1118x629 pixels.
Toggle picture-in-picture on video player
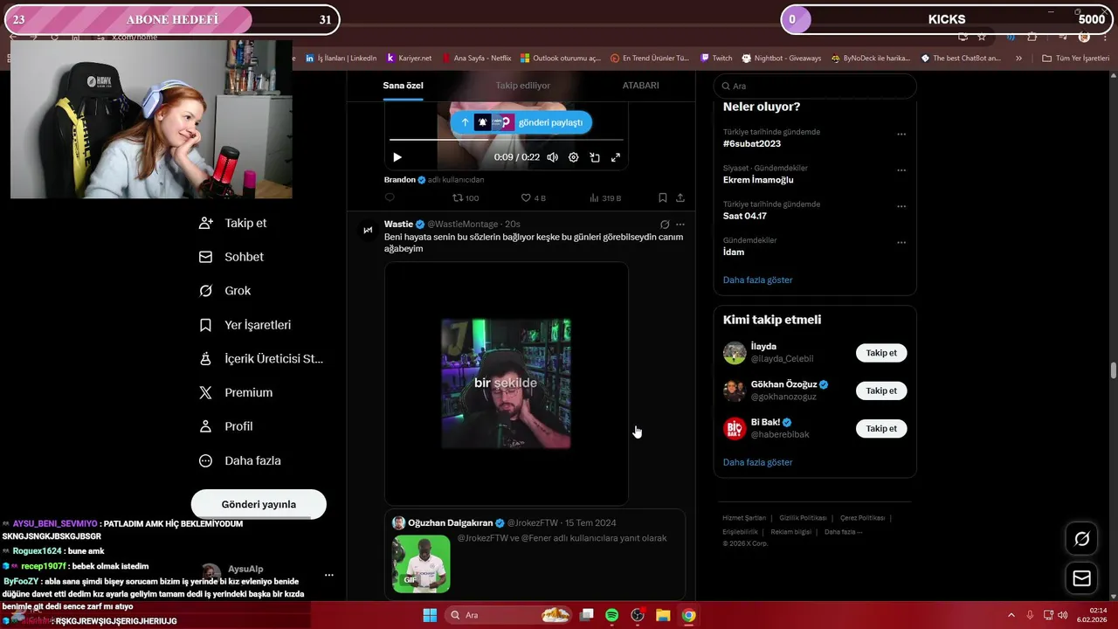[595, 157]
